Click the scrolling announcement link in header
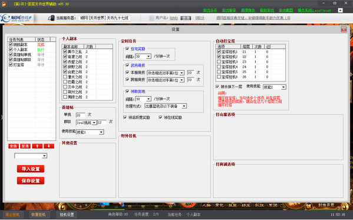This screenshot has height=220, width=353. [x=253, y=18]
